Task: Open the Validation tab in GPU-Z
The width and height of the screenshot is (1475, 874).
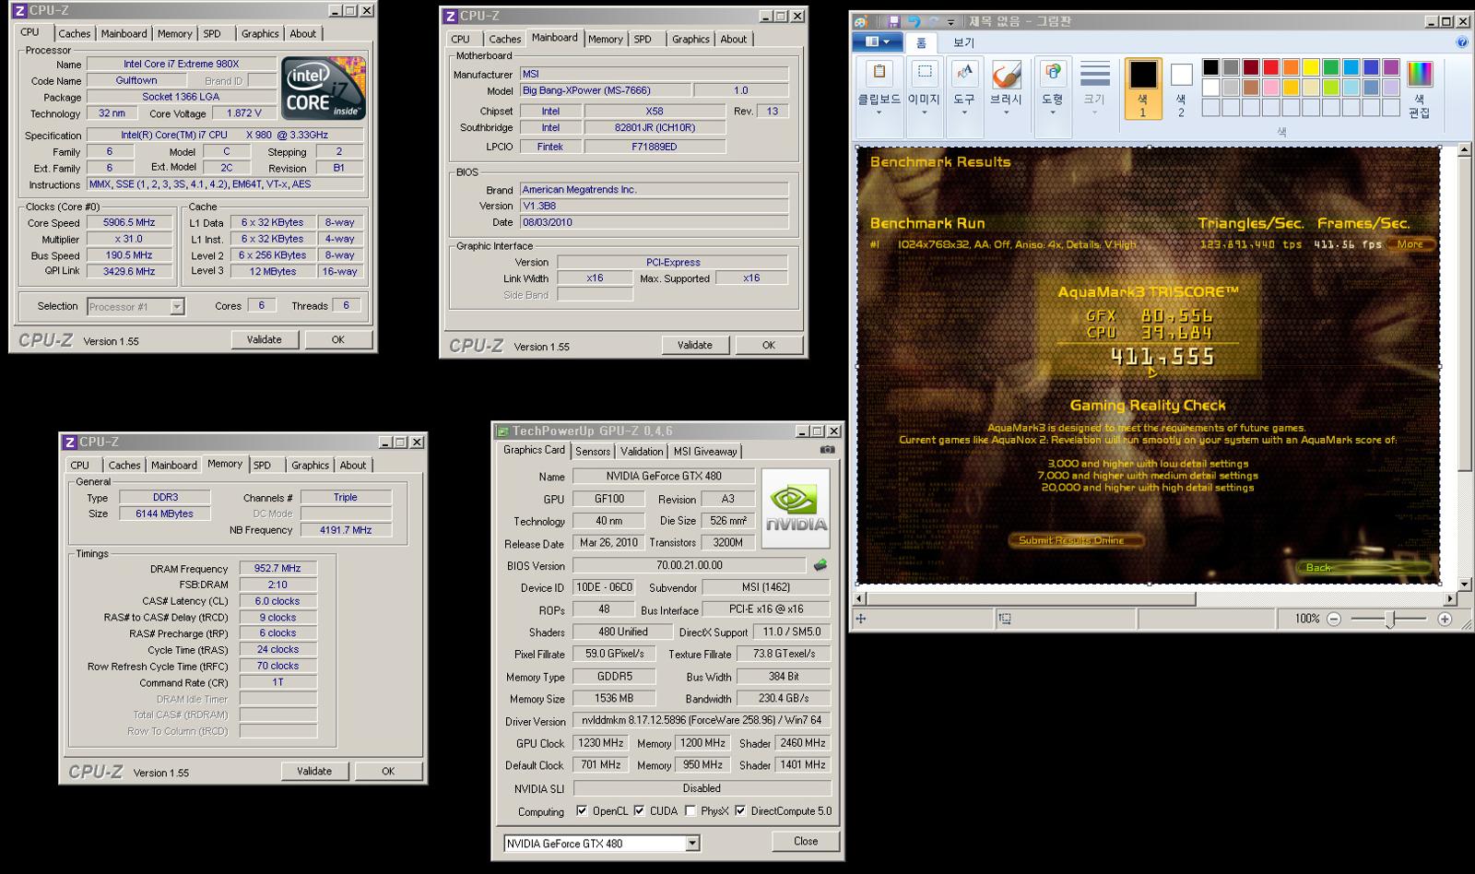Action: point(642,452)
